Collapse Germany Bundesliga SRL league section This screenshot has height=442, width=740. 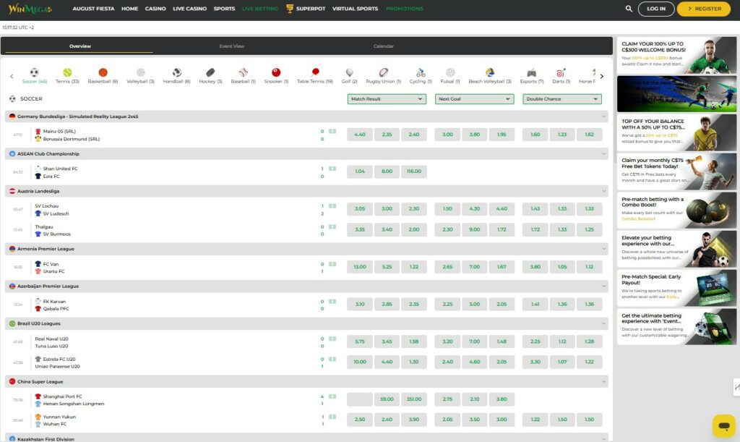(x=603, y=116)
